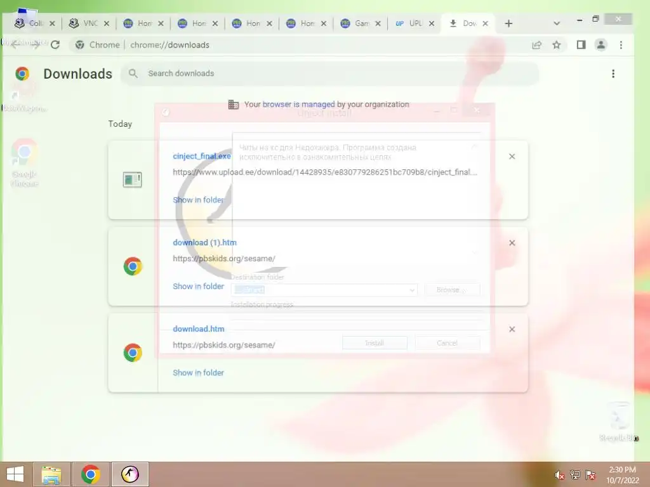Open File Explorer from the taskbar
This screenshot has height=487, width=650.
click(51, 474)
